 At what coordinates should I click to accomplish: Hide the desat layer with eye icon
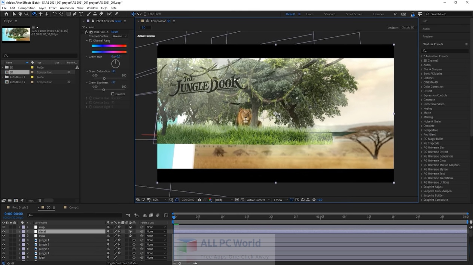point(3,231)
